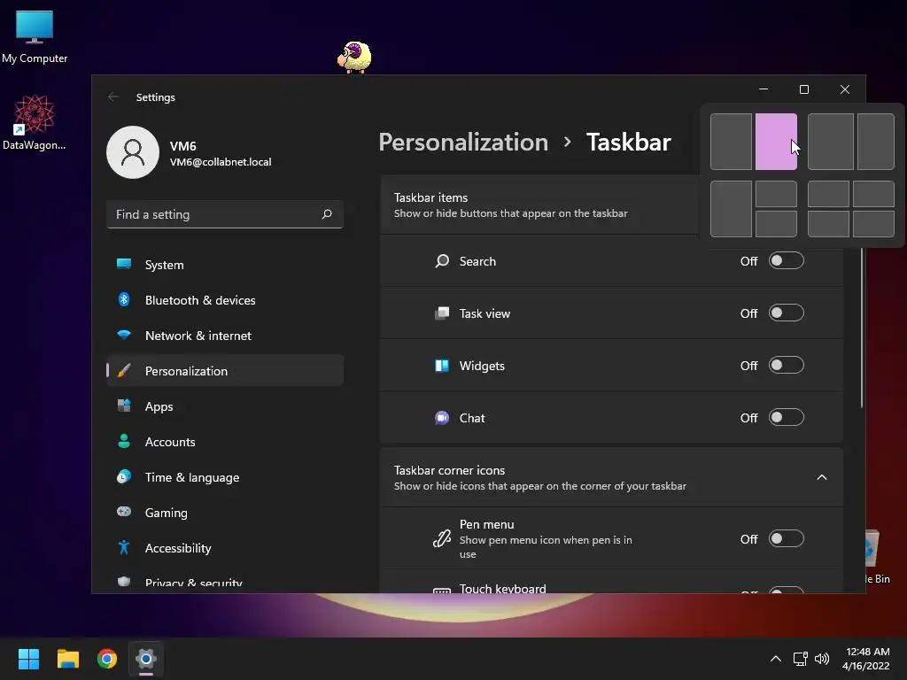Pick the top-left zone of the four-quadrant snap layout

click(828, 194)
